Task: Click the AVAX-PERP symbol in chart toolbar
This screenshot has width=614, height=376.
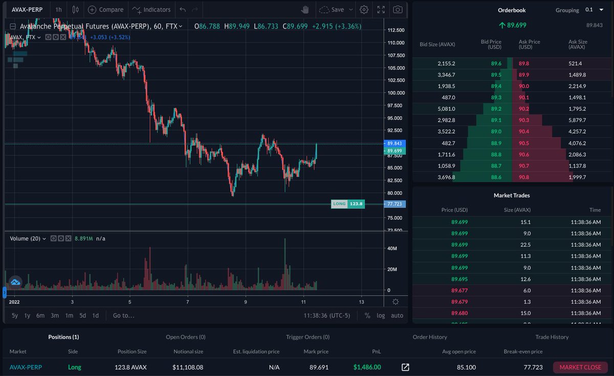Action: [x=27, y=9]
